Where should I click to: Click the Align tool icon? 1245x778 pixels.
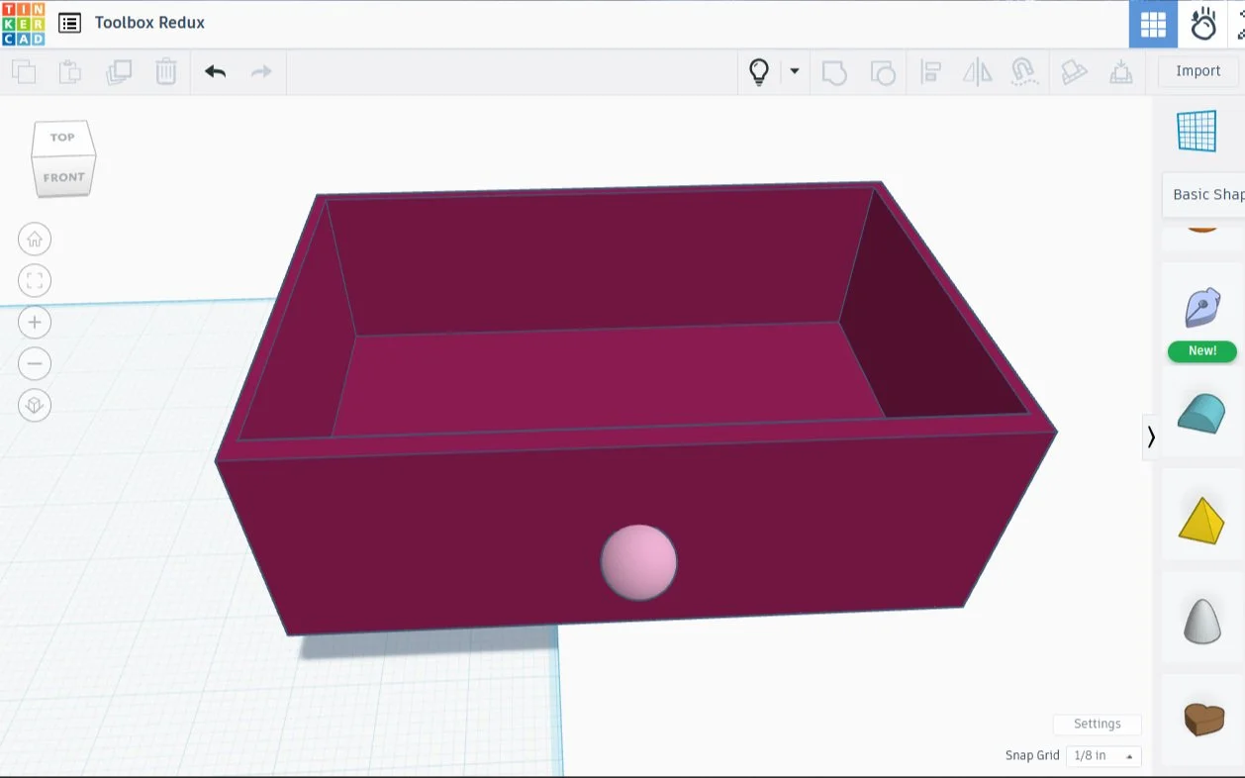point(930,72)
